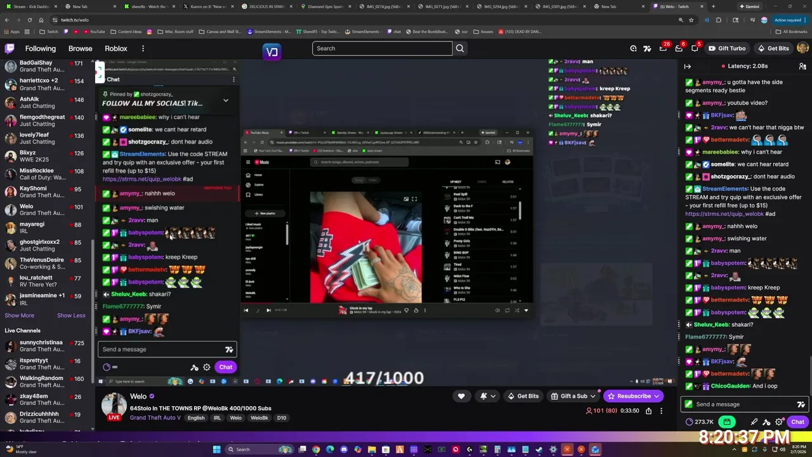The height and width of the screenshot is (457, 812).
Task: Click the sword mod-tools icon in chat
Action: [754, 421]
